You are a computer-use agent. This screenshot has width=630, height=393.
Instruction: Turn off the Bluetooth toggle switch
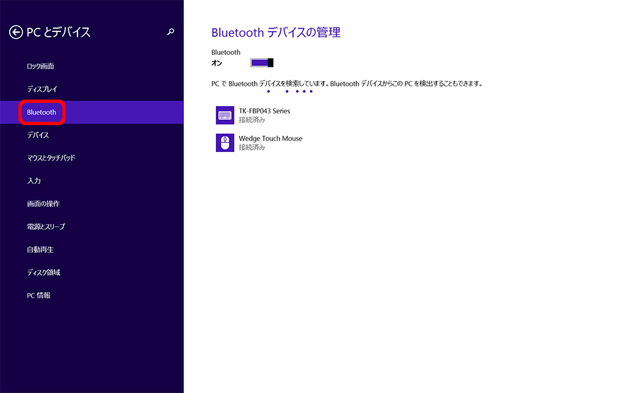click(x=262, y=63)
